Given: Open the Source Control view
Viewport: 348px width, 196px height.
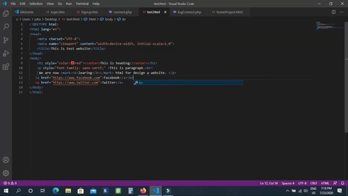Looking at the screenshot, I should 6,40.
